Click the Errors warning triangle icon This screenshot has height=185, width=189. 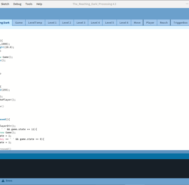pyautogui.click(x=3, y=181)
